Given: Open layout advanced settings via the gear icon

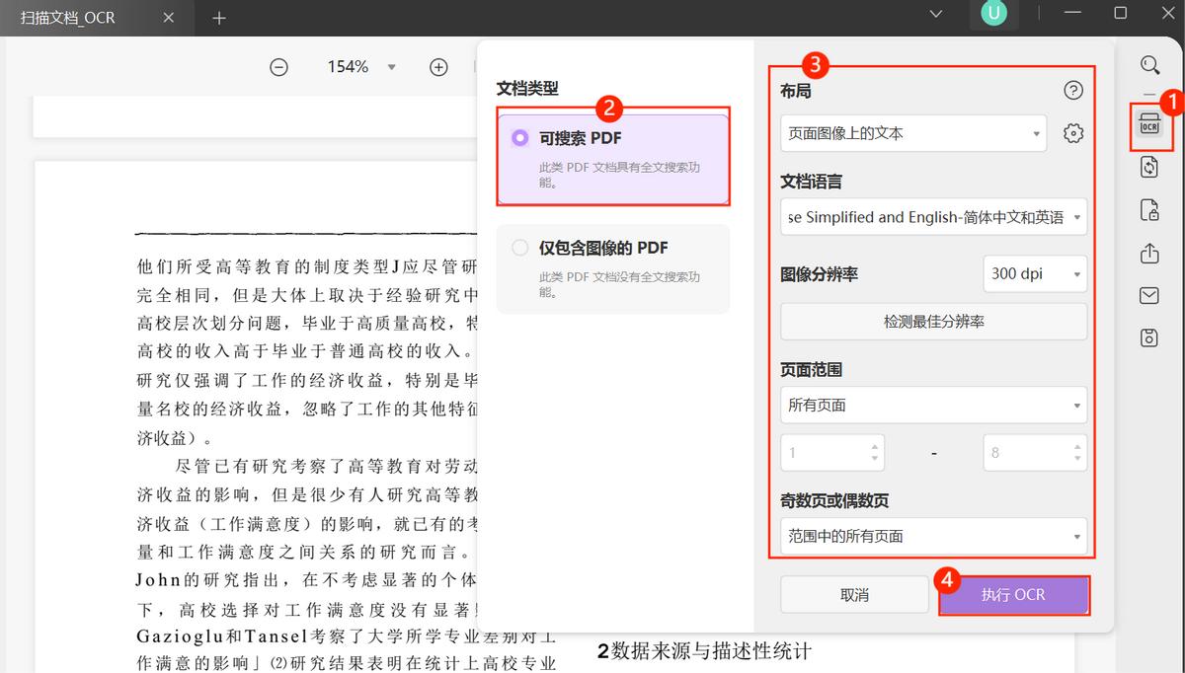Looking at the screenshot, I should [x=1073, y=132].
